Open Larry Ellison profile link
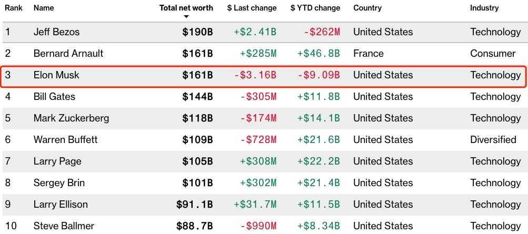 tap(61, 205)
